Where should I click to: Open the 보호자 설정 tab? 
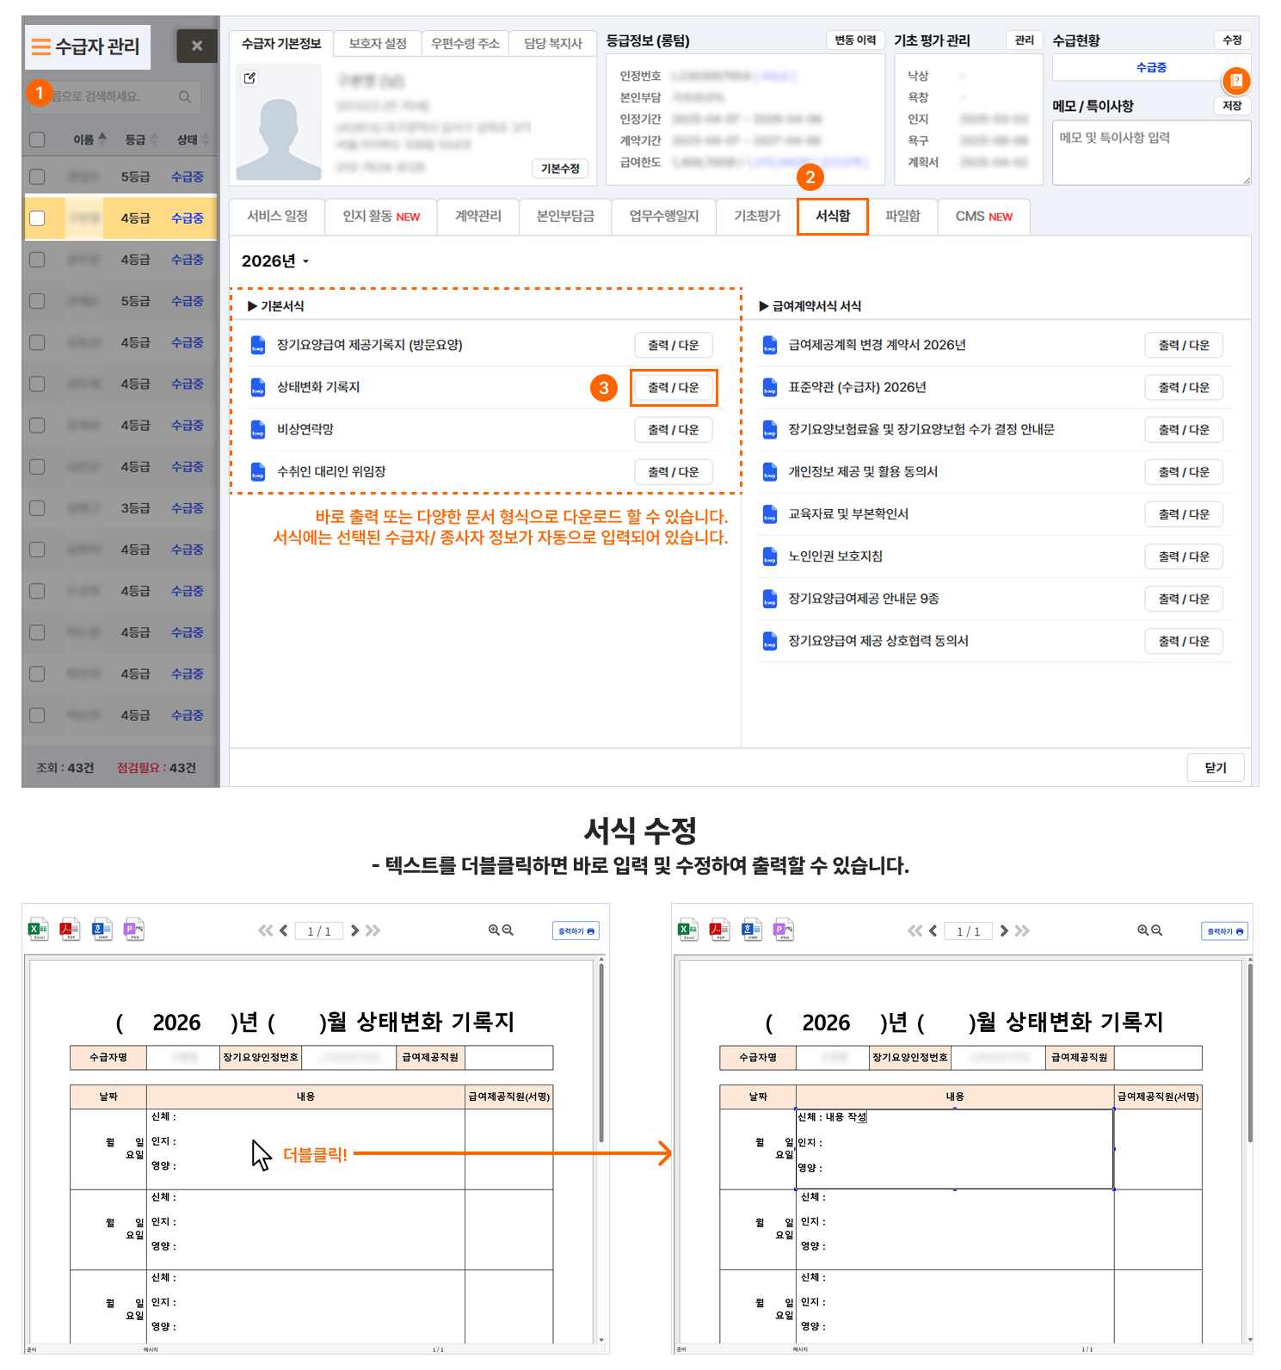[x=378, y=44]
